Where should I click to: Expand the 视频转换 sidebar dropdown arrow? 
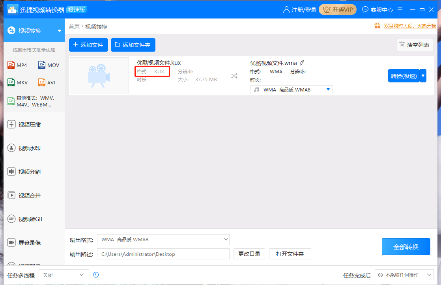pos(60,31)
